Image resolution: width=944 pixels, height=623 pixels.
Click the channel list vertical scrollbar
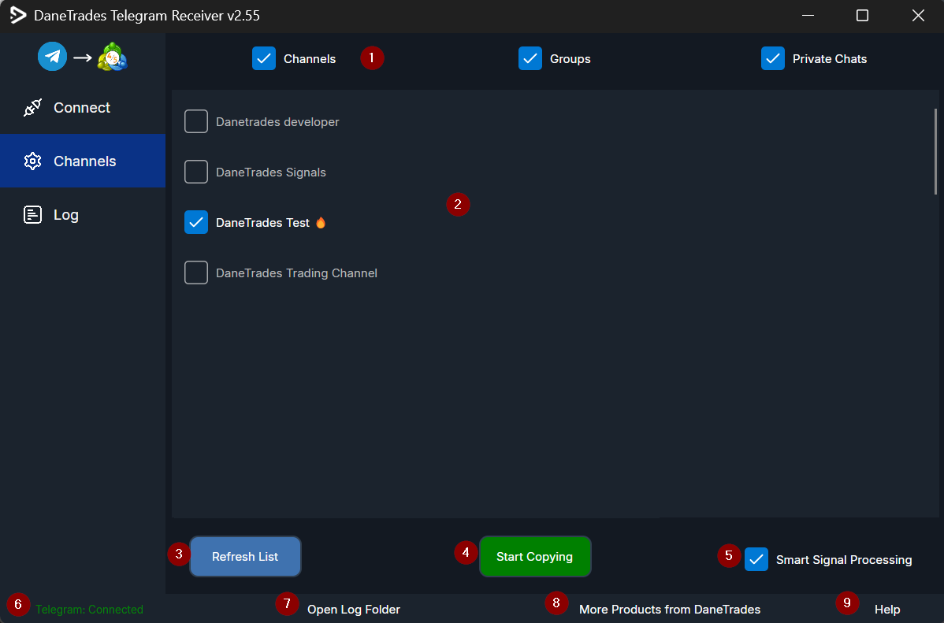pyautogui.click(x=935, y=152)
